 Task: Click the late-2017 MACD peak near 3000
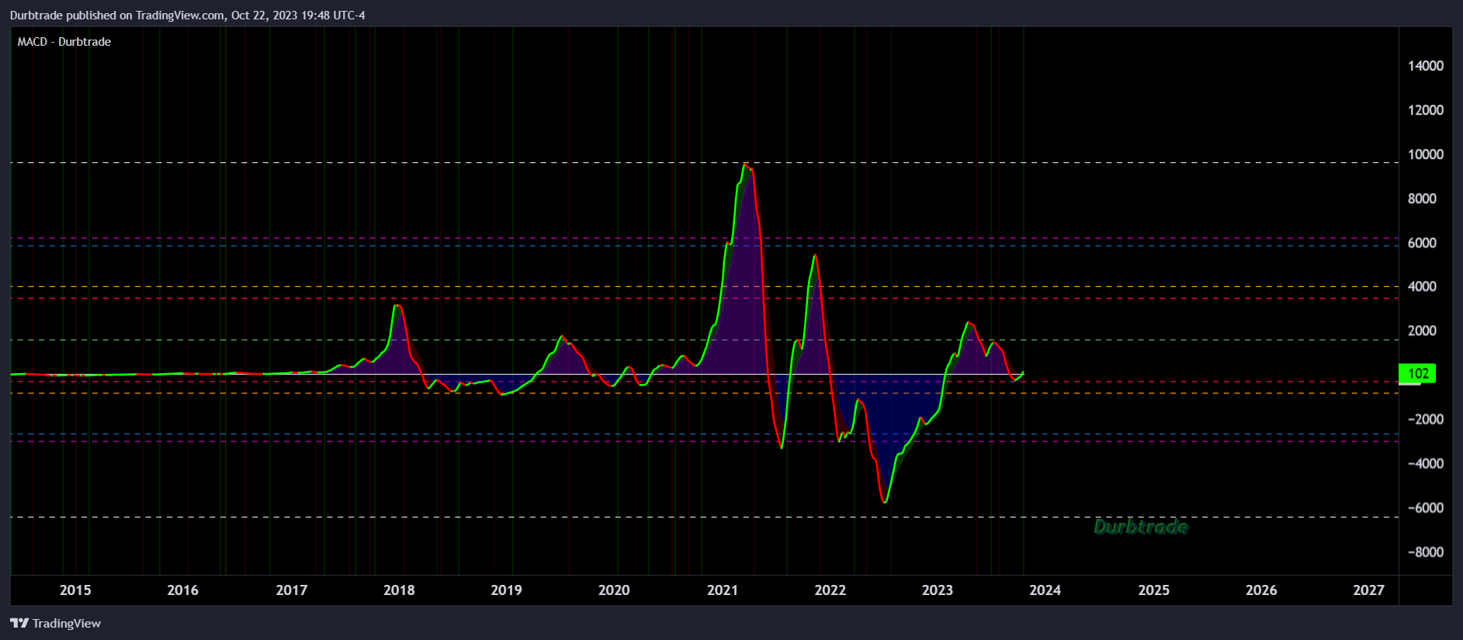click(397, 306)
